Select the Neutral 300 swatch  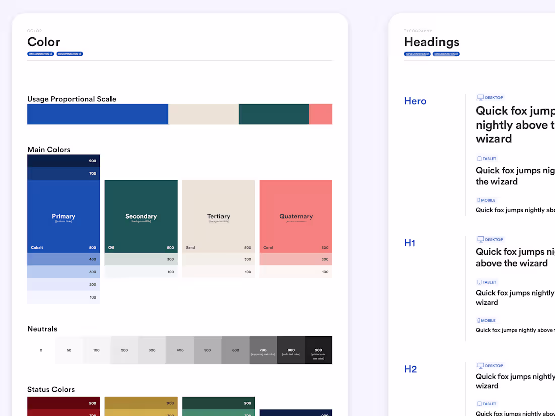(152, 350)
